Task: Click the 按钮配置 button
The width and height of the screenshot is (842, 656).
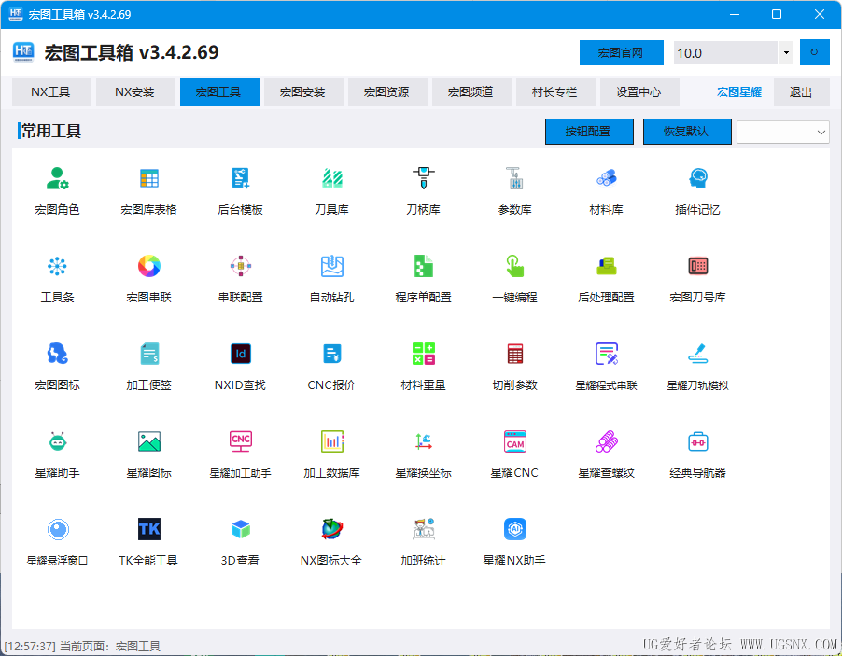Action: [589, 132]
